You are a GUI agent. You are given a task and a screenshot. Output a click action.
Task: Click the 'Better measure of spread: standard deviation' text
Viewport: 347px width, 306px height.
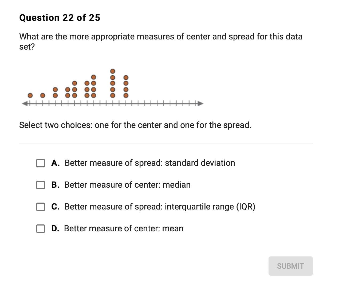tap(150, 163)
